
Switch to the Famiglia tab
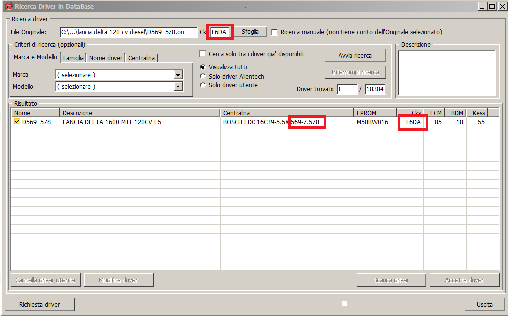(x=74, y=58)
